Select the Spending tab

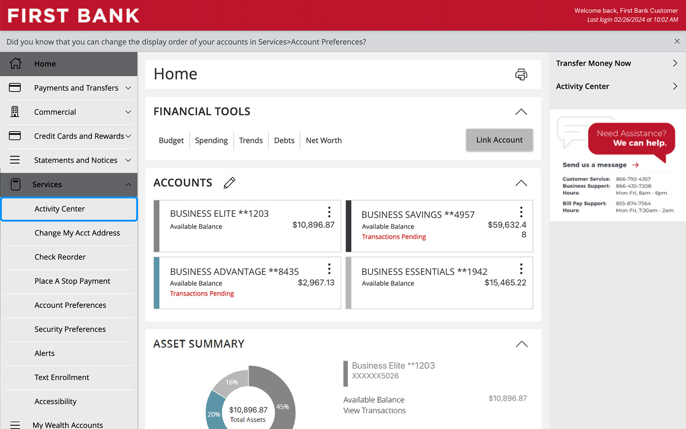click(211, 140)
